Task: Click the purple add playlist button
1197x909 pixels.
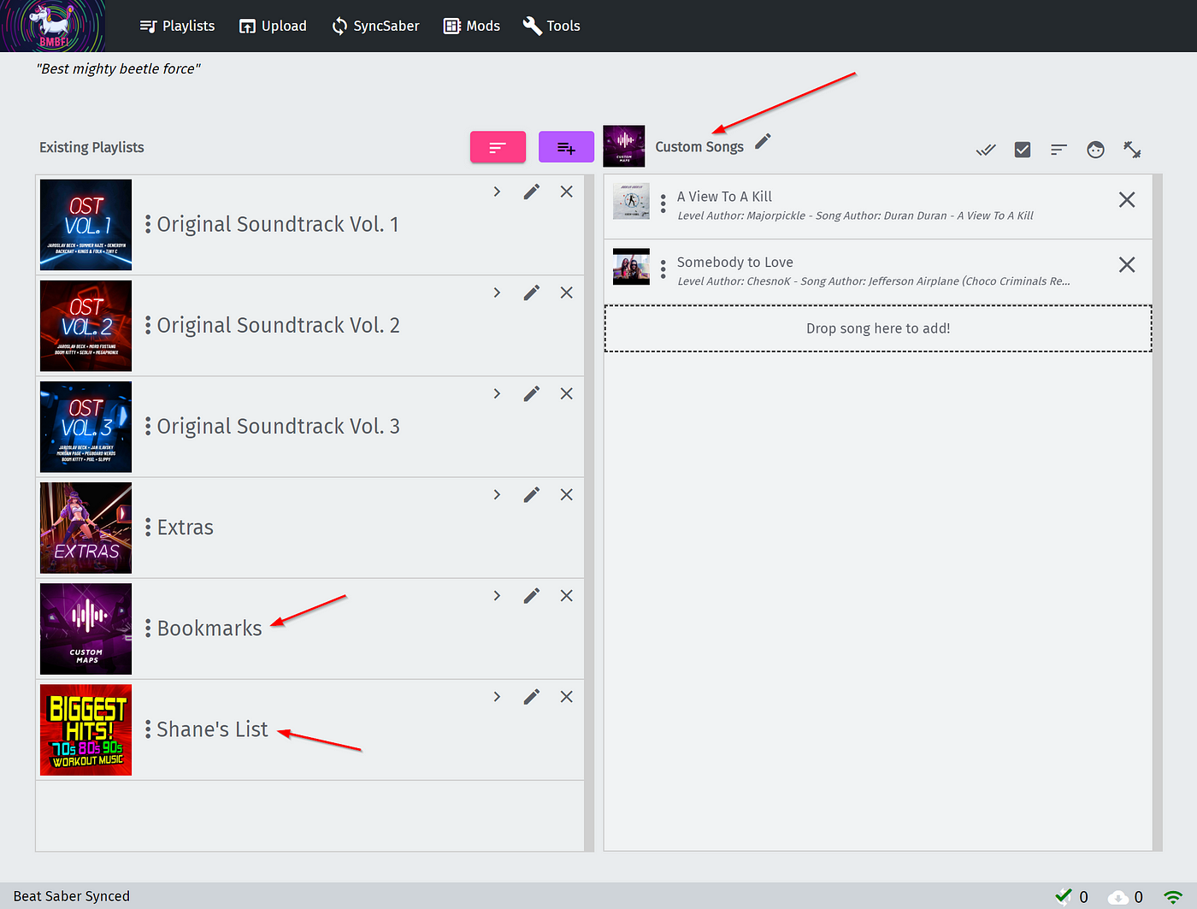Action: coord(566,147)
